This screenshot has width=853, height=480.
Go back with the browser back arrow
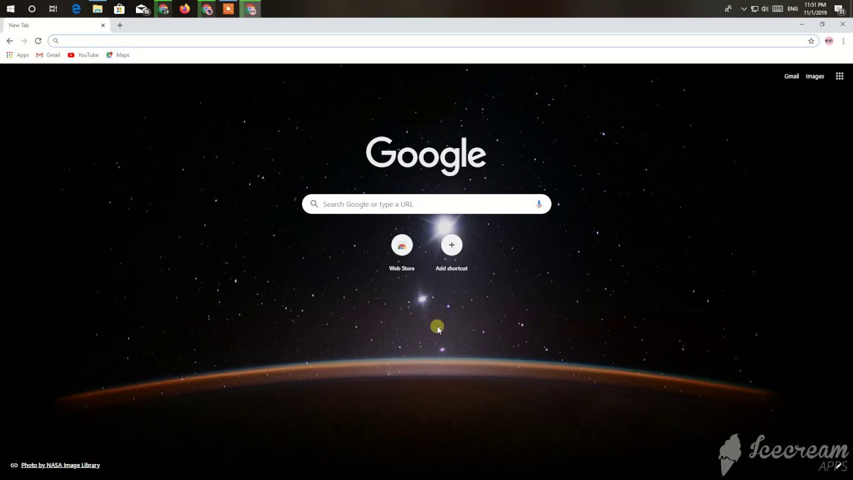click(9, 41)
